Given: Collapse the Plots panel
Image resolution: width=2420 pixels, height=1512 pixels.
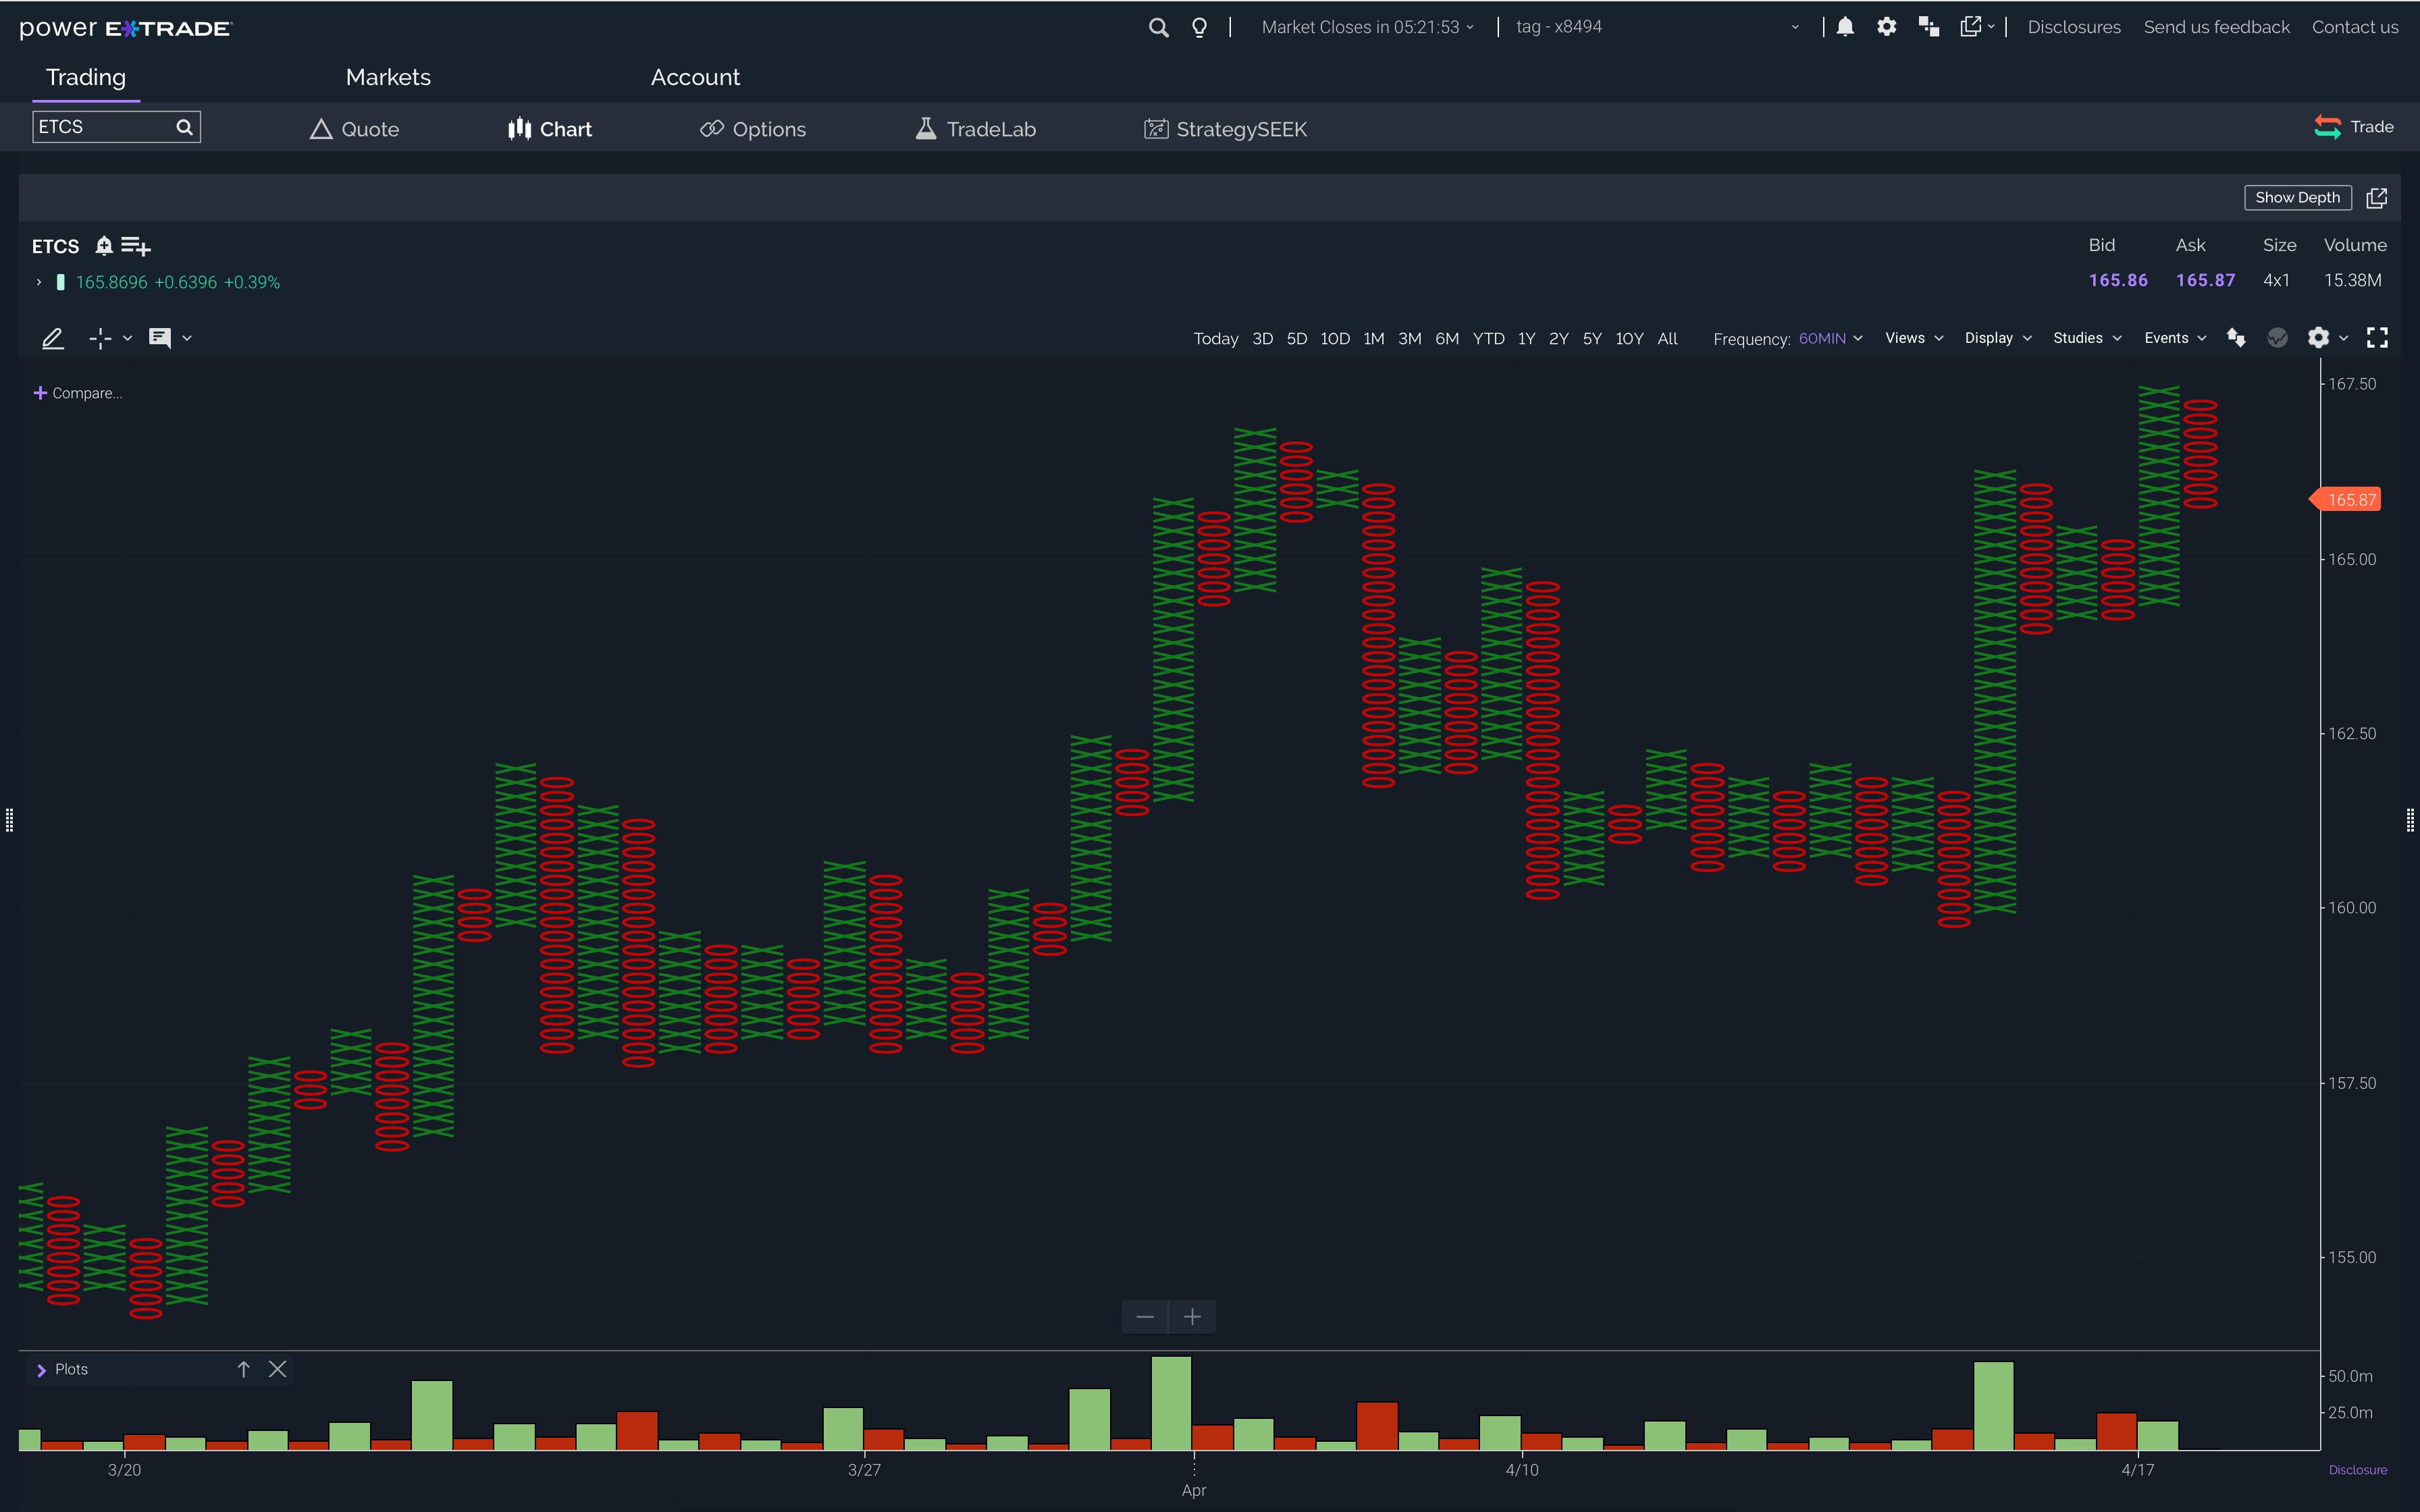Looking at the screenshot, I should (41, 1369).
